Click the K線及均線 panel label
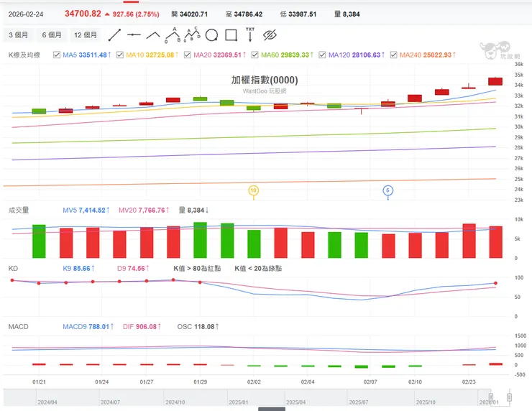Image resolution: width=532 pixels, height=411 pixels. click(x=24, y=55)
